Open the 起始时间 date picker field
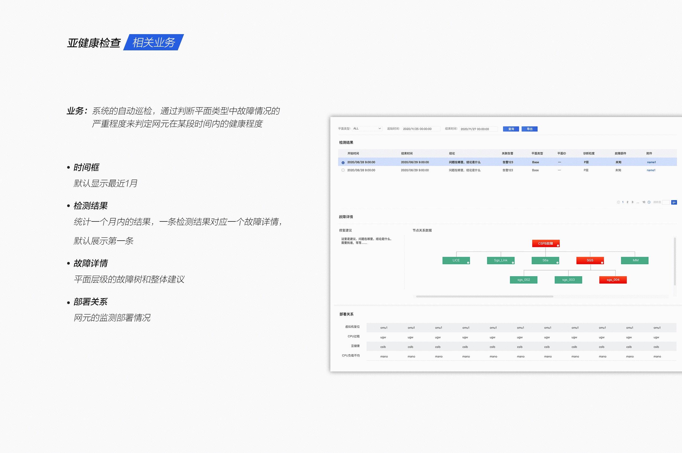The width and height of the screenshot is (682, 453). pos(421,129)
